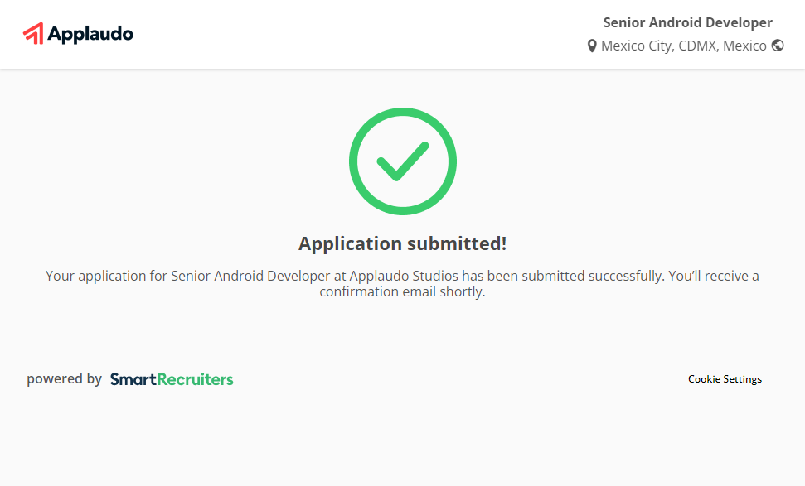Click "Applaudo Studios" in the confirmation message
Viewport: 805px width, 486px height.
[x=404, y=276]
